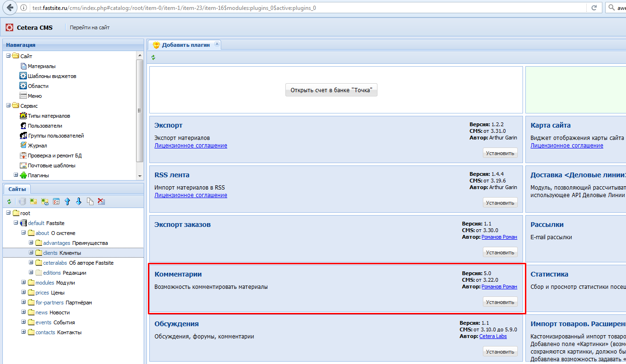This screenshot has width=626, height=364.
Task: Open Карта сайта Лицензионное соглашение link
Action: (567, 146)
